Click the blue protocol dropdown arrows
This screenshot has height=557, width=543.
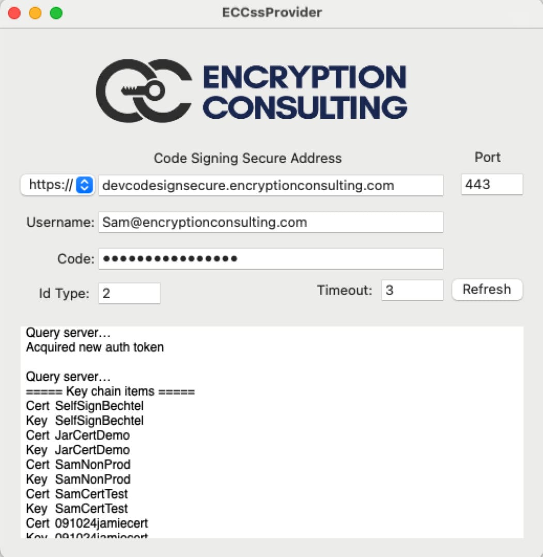coord(85,185)
